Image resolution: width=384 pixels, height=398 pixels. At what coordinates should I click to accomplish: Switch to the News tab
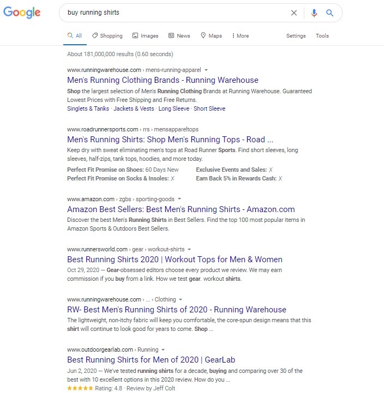coord(179,36)
